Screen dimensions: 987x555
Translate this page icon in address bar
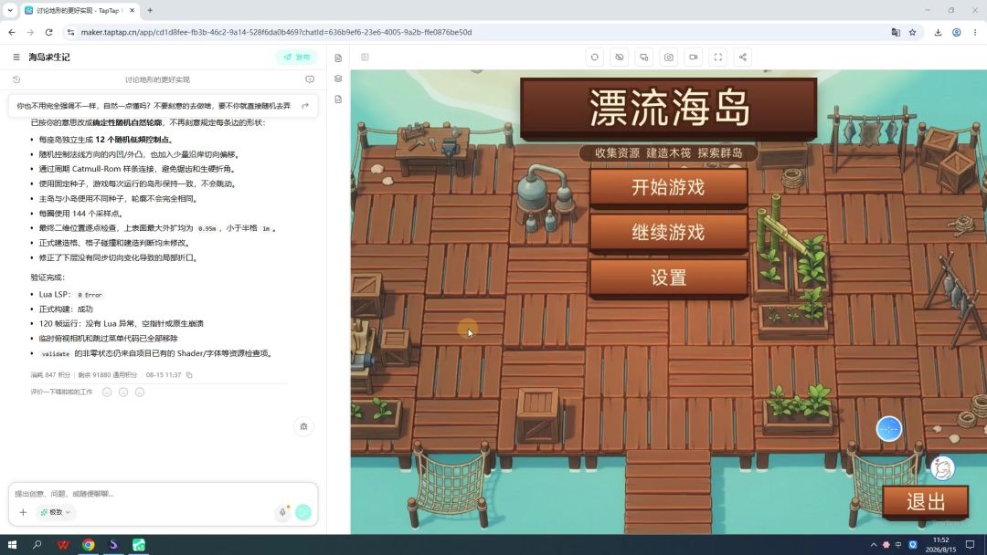(x=895, y=32)
